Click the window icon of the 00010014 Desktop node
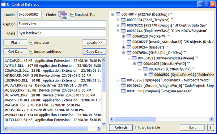 118,14
